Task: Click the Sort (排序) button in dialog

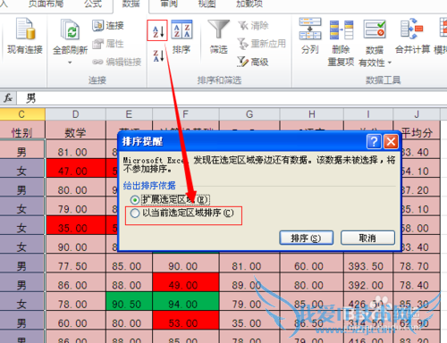Action: (x=306, y=238)
